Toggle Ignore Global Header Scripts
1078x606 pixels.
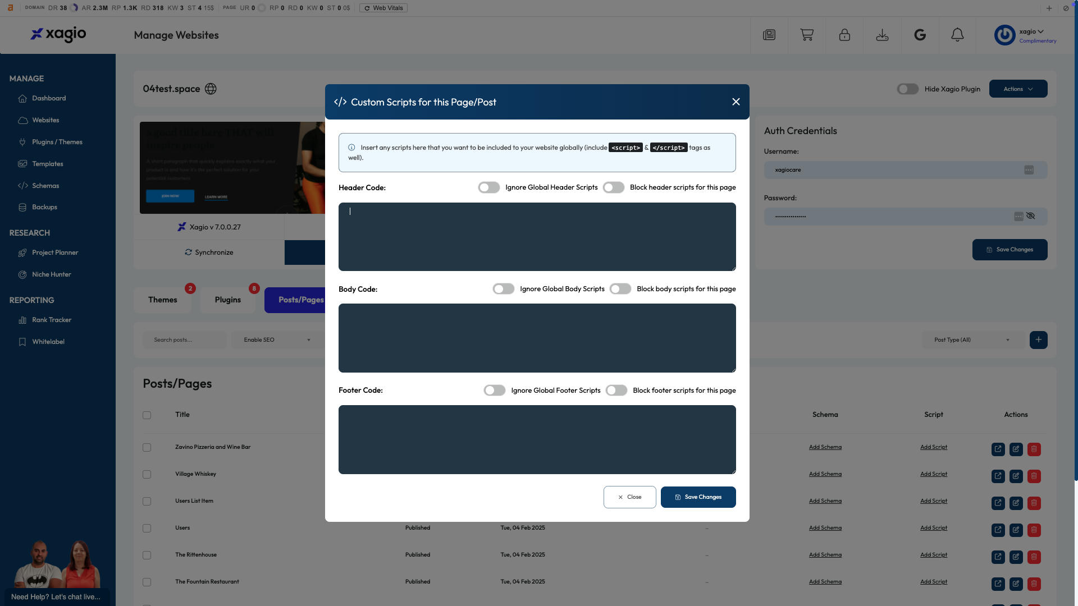tap(488, 187)
